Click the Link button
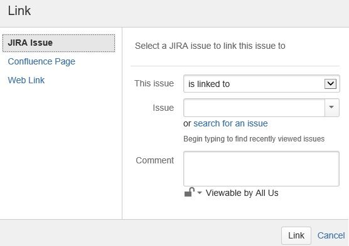Image resolution: width=349 pixels, height=246 pixels. tap(296, 235)
